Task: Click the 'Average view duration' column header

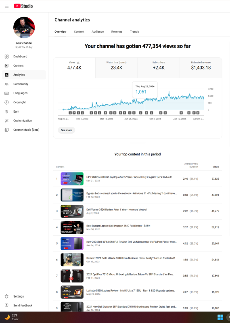Action: click(191, 165)
